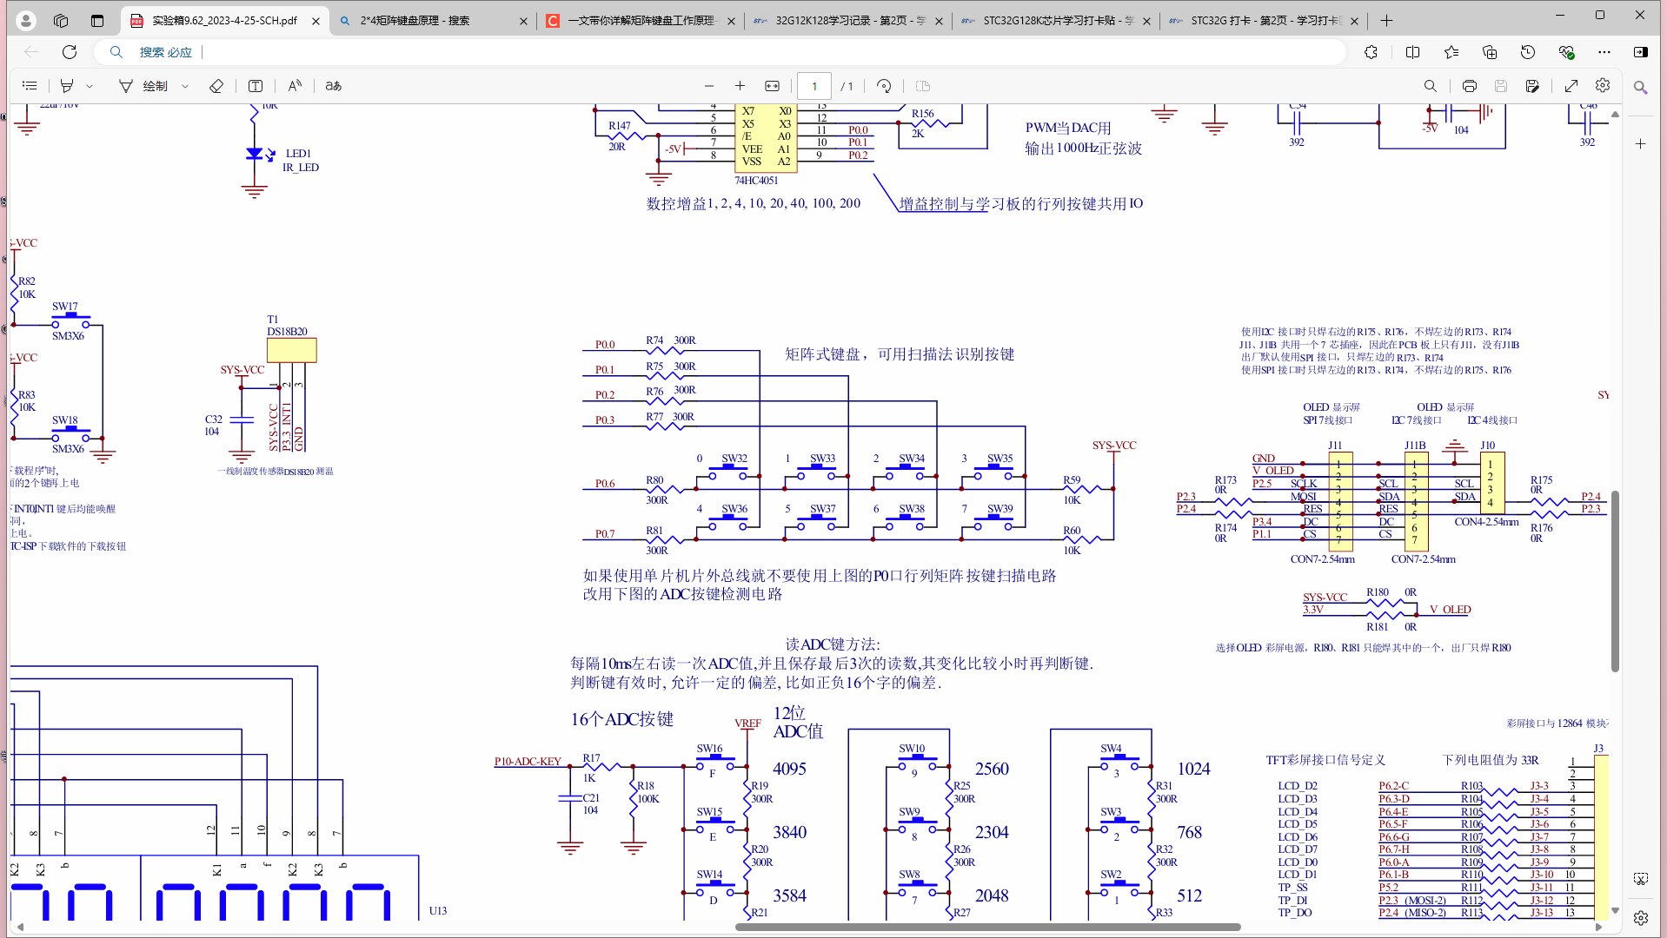This screenshot has width=1667, height=938.
Task: Expand the draw tool options dropdown
Action: [x=185, y=86]
